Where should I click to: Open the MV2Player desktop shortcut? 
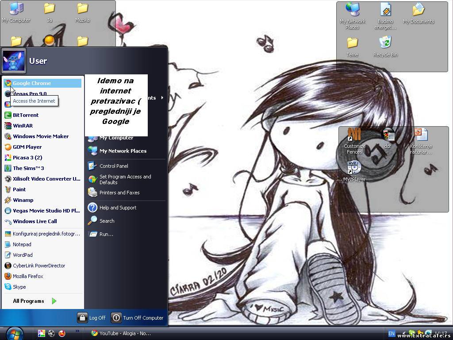pos(354,171)
